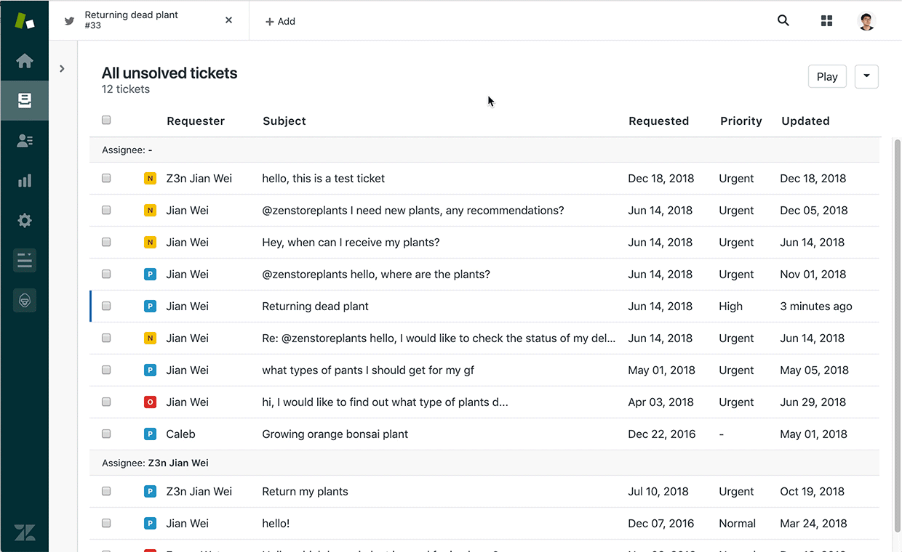This screenshot has width=902, height=552.
Task: Open the Customers icon in sidebar
Action: tap(25, 141)
